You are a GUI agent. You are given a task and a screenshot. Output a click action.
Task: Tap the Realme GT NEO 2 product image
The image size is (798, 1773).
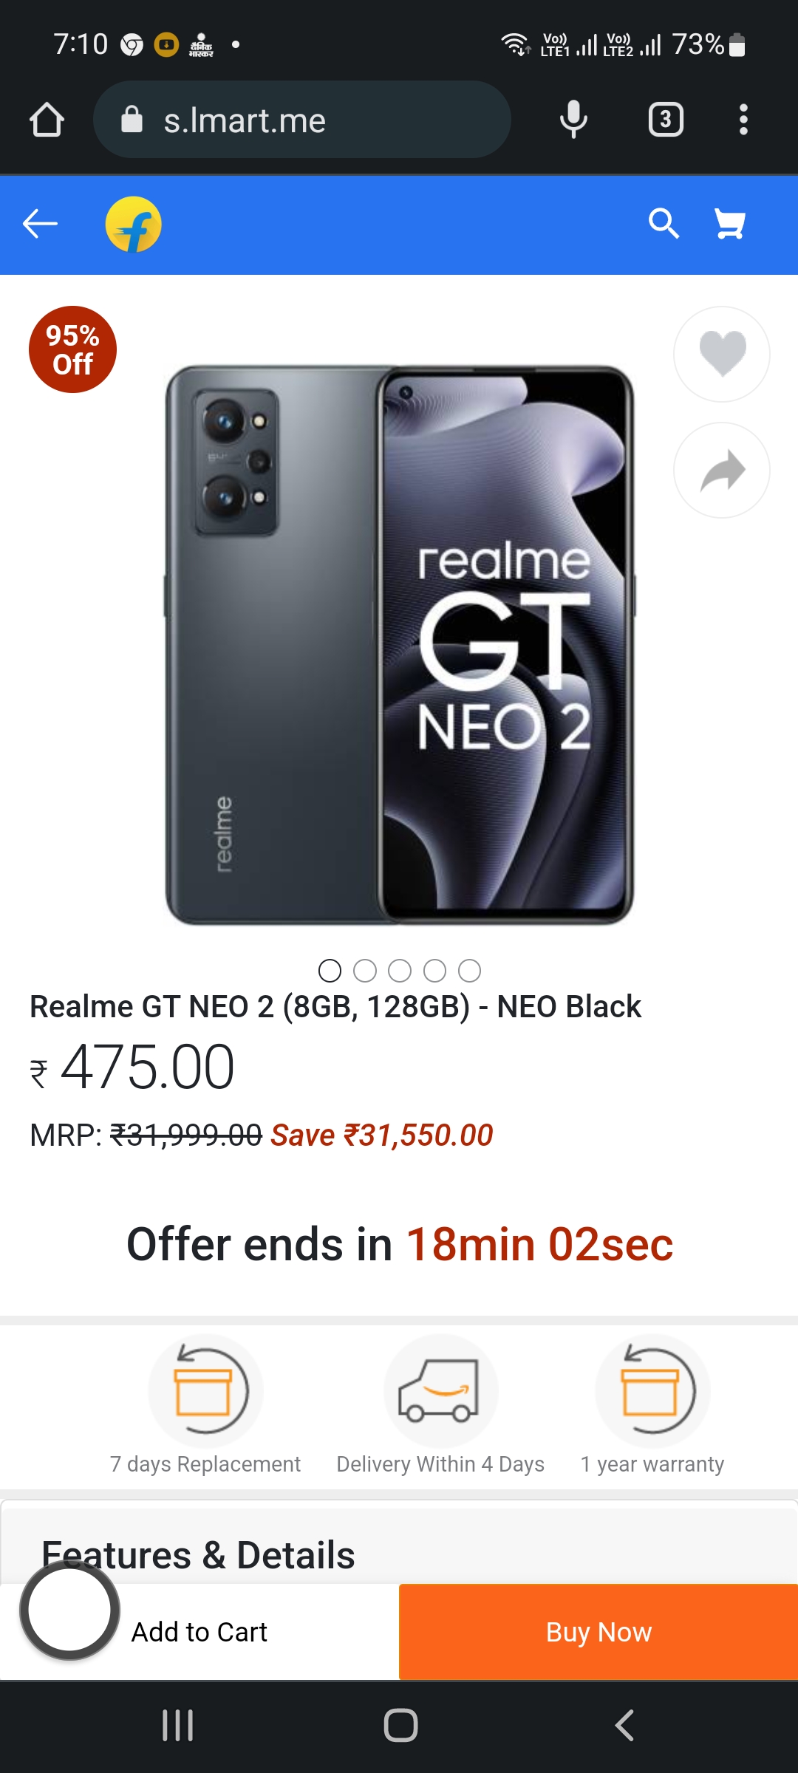tap(399, 644)
